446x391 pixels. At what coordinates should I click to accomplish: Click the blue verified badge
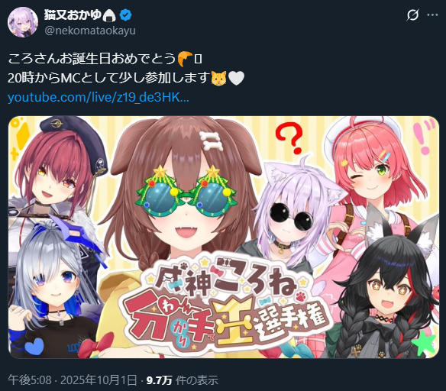coord(125,15)
